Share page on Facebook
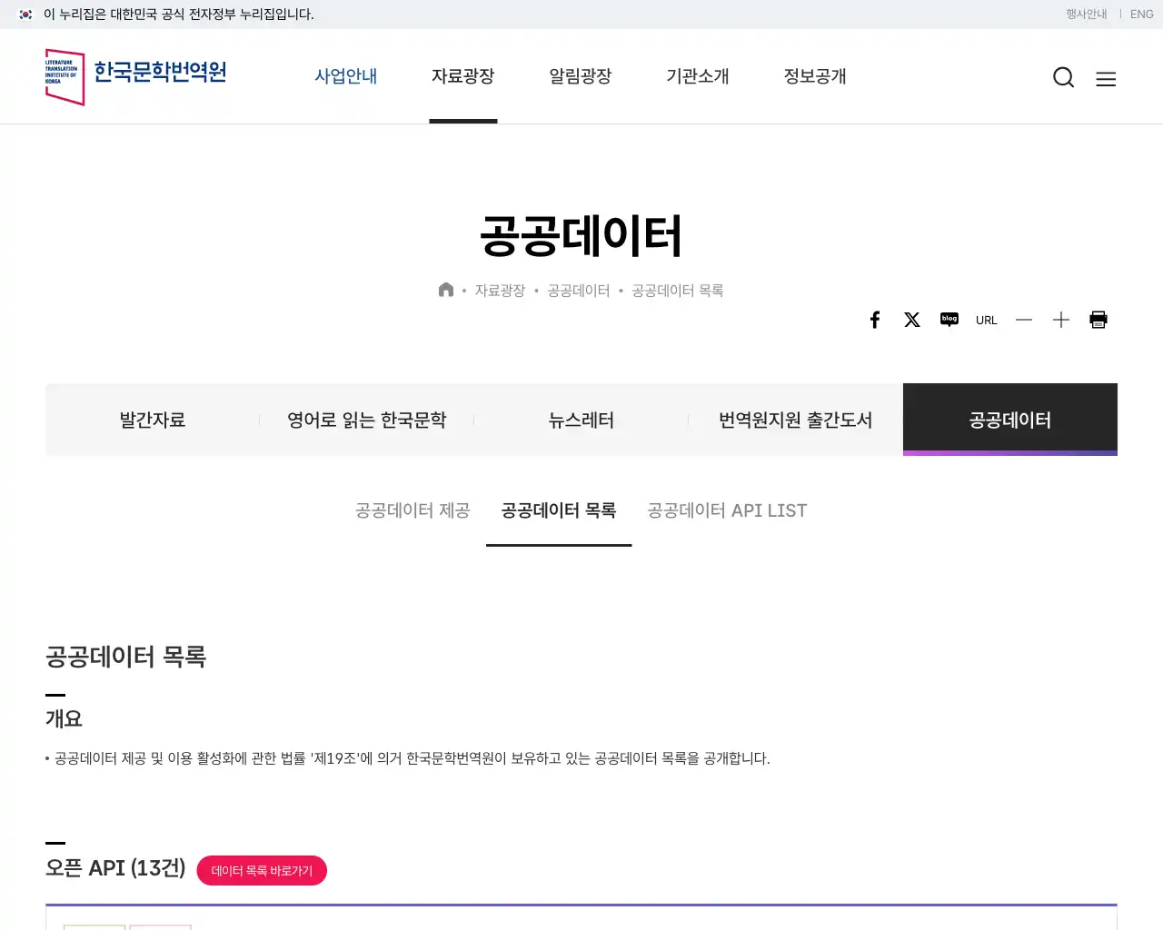1163x930 pixels. (x=875, y=320)
